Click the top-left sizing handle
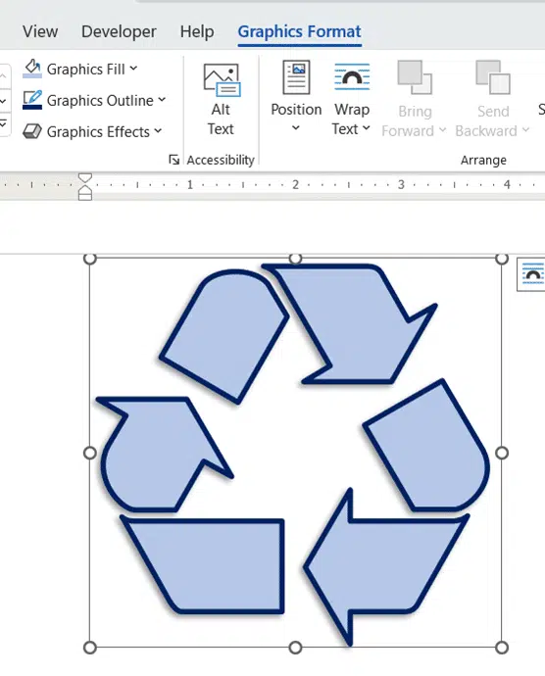Viewport: 545px width, 676px height. point(90,259)
